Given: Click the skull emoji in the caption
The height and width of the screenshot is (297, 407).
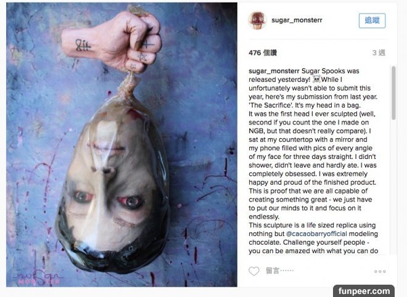Looking at the screenshot, I should coord(316,79).
